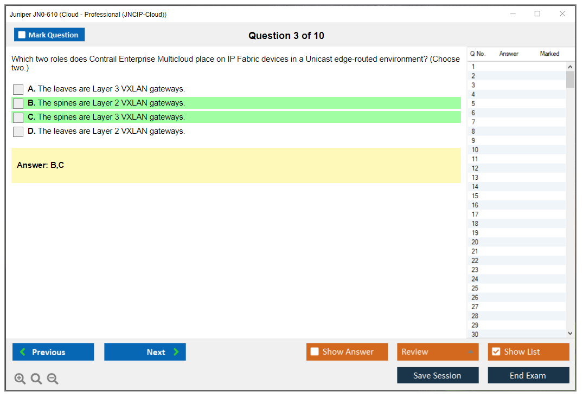
Task: Uncheck the Show List option
Action: click(x=496, y=352)
